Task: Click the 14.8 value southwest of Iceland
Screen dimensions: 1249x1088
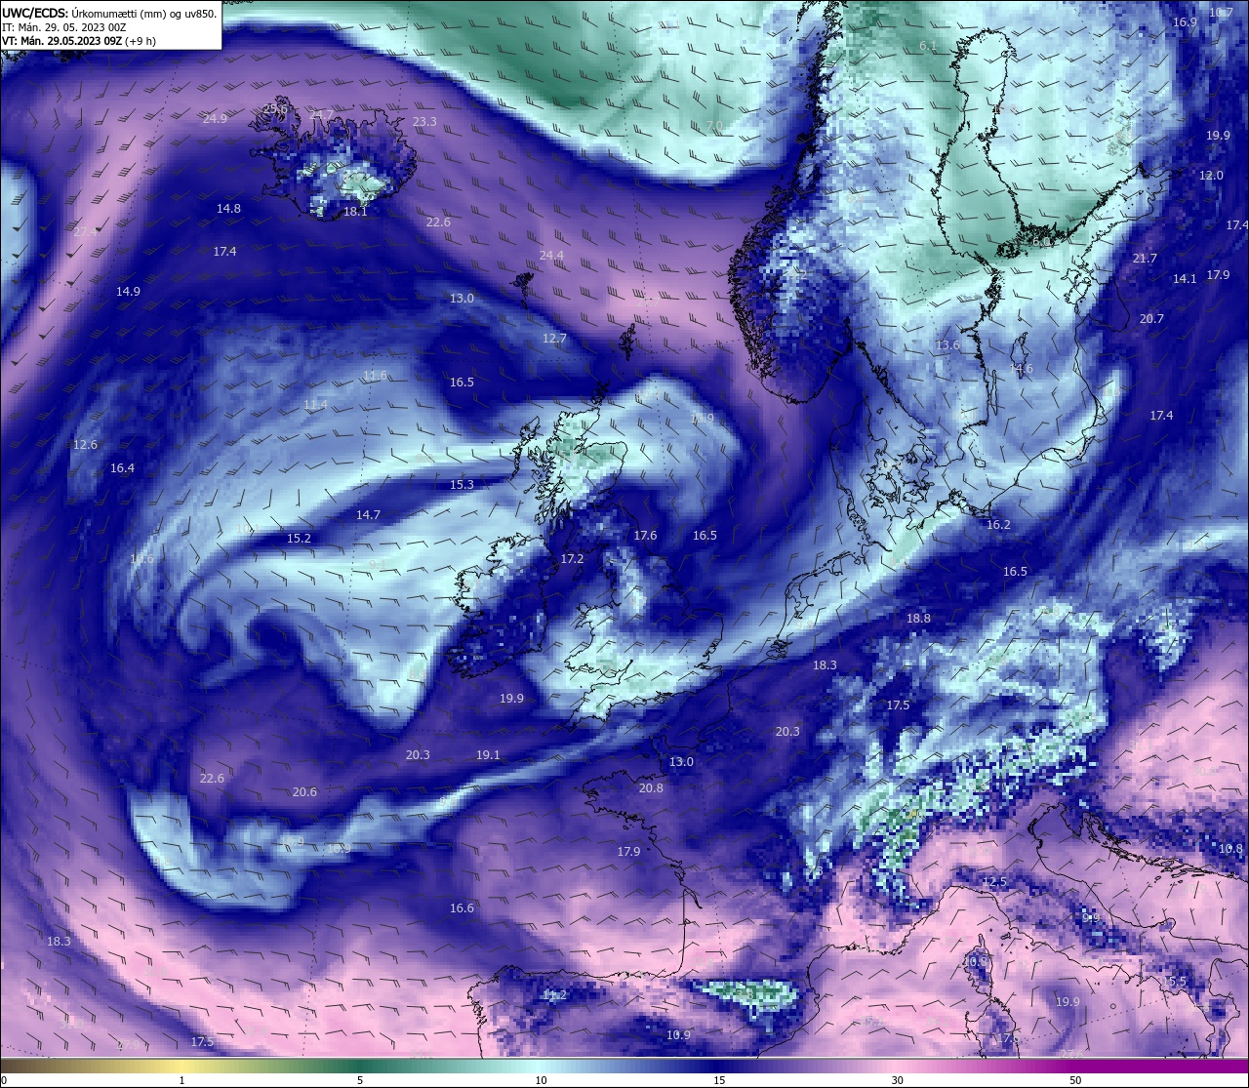Action: (x=228, y=209)
